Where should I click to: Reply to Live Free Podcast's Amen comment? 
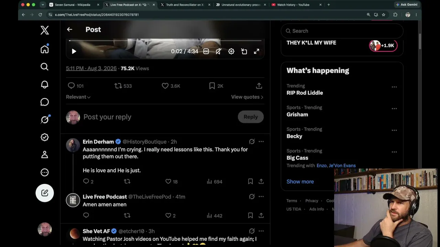coord(86,215)
